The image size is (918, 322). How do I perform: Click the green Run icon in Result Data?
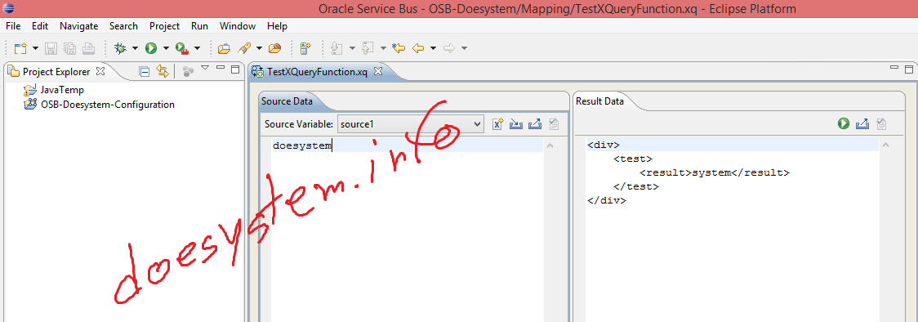844,123
